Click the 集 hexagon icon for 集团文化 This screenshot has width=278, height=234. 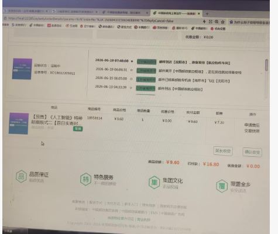pos(154,183)
